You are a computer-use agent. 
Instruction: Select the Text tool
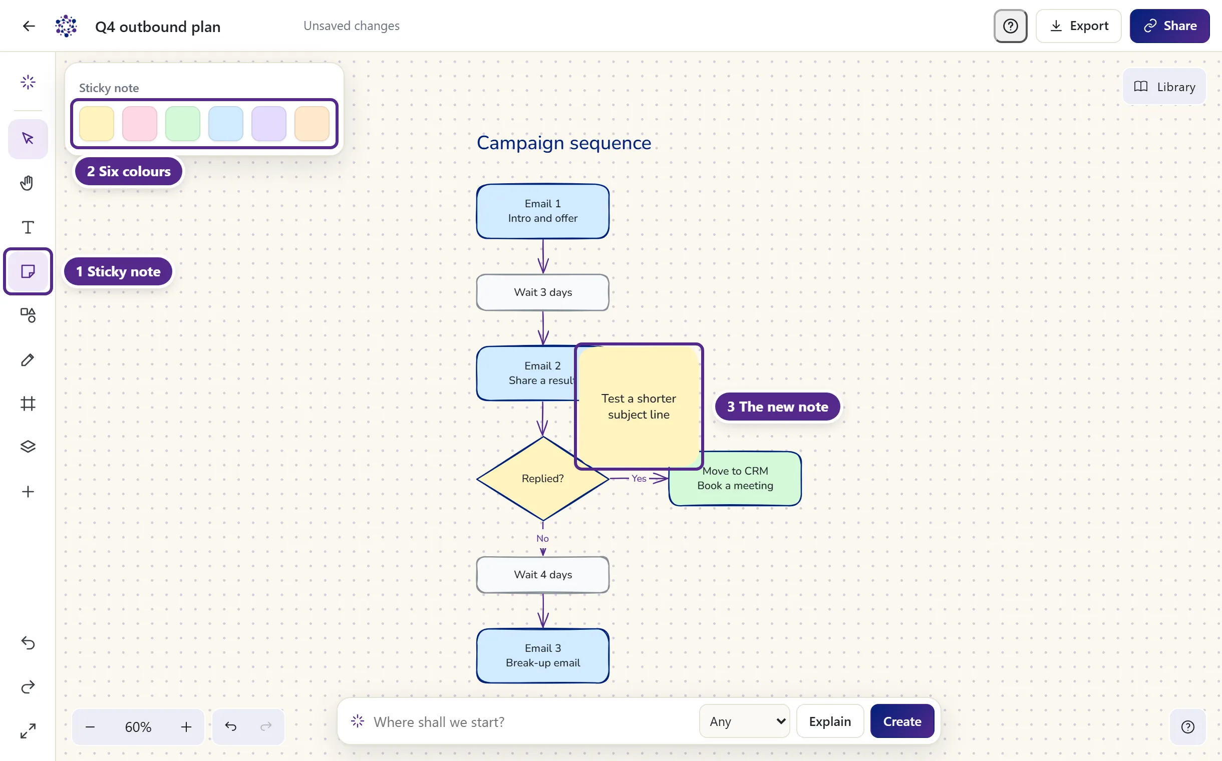(28, 227)
